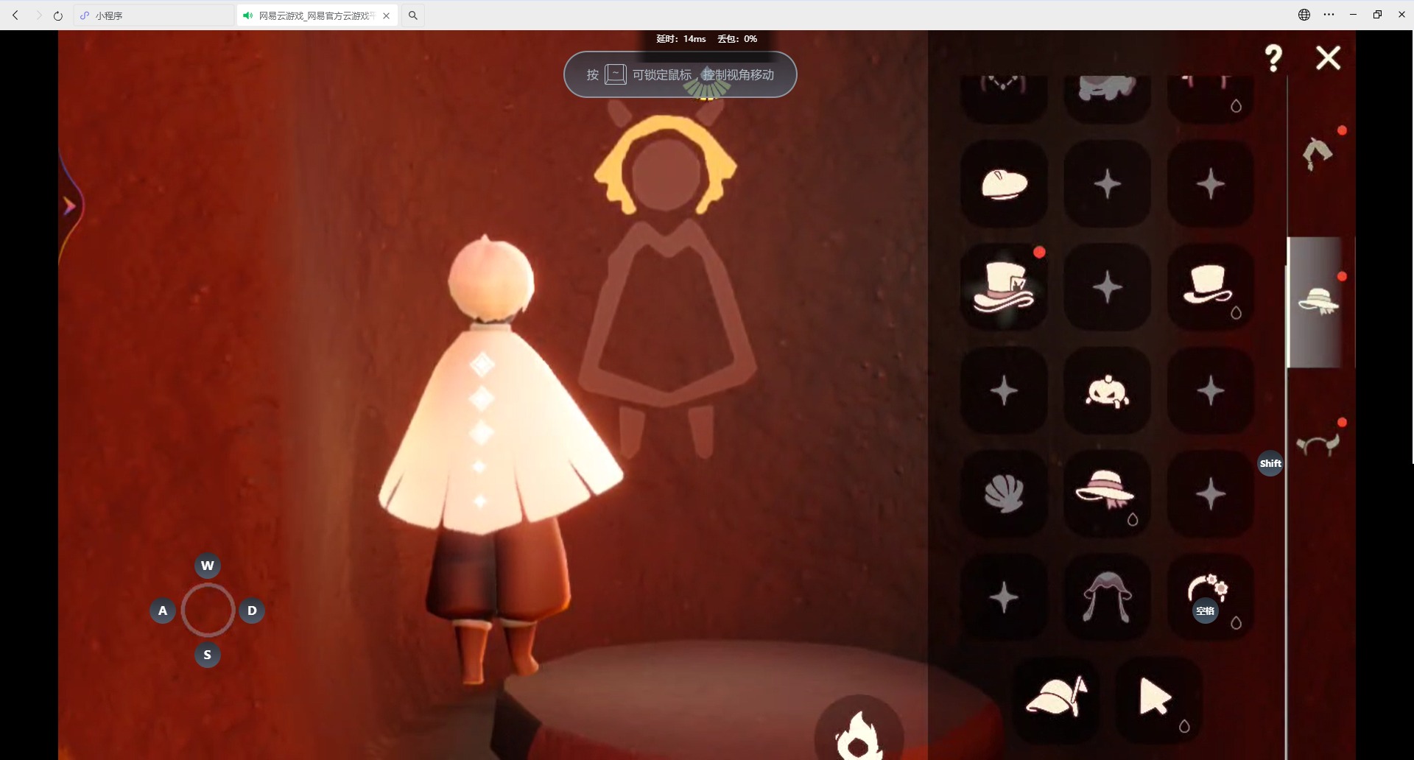Click the 延时: 14ms latency readout
The width and height of the screenshot is (1414, 760).
coord(681,39)
